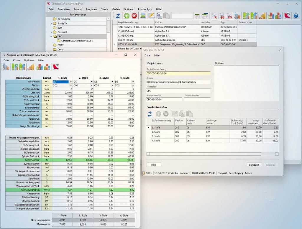Collapse the CEC folder in project tree

pyautogui.click(x=51, y=36)
